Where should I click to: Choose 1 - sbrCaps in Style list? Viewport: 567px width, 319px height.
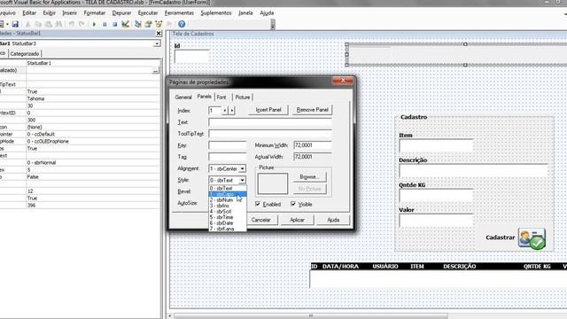[228, 194]
